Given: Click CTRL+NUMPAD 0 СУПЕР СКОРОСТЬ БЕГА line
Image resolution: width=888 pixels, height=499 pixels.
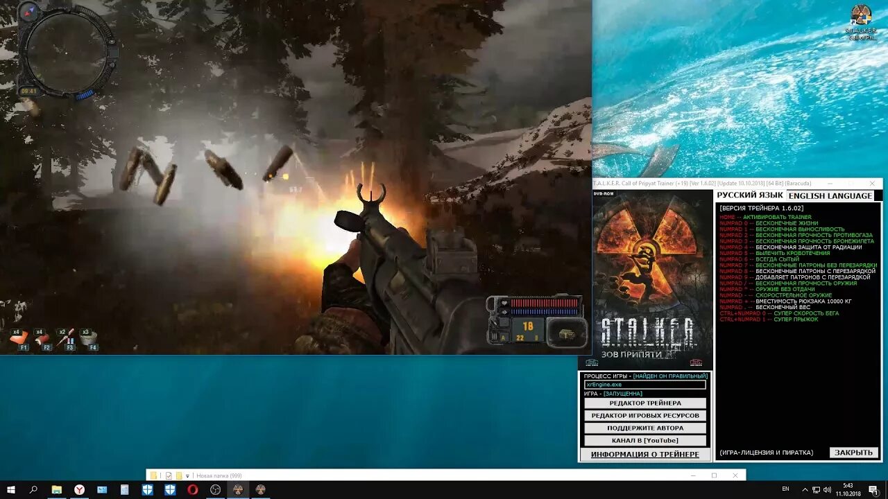Looking at the screenshot, I should click(779, 313).
